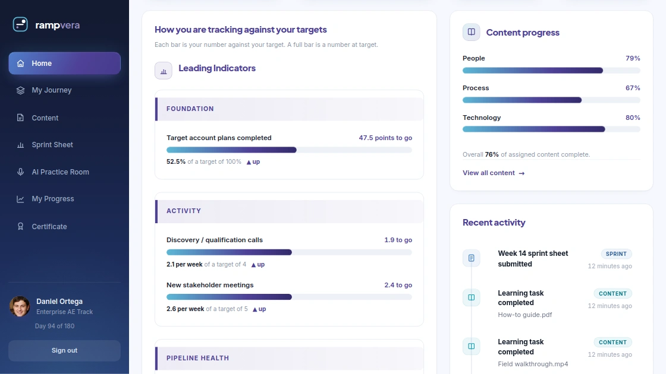Click the up triangle under Discovery calls

[x=253, y=265]
